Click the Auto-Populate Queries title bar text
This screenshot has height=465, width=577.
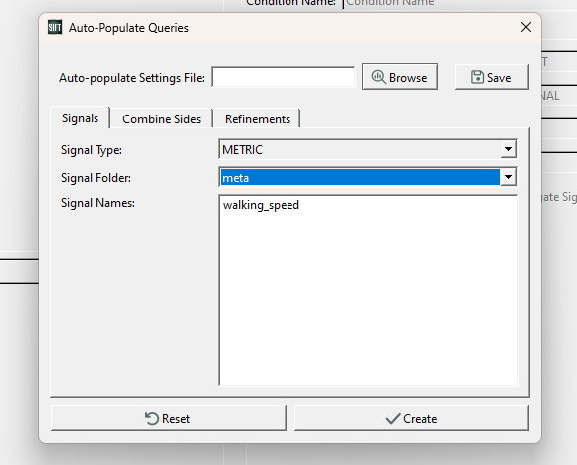click(128, 28)
